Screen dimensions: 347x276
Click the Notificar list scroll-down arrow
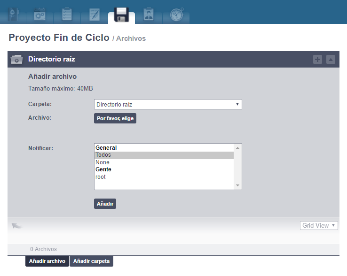click(238, 186)
